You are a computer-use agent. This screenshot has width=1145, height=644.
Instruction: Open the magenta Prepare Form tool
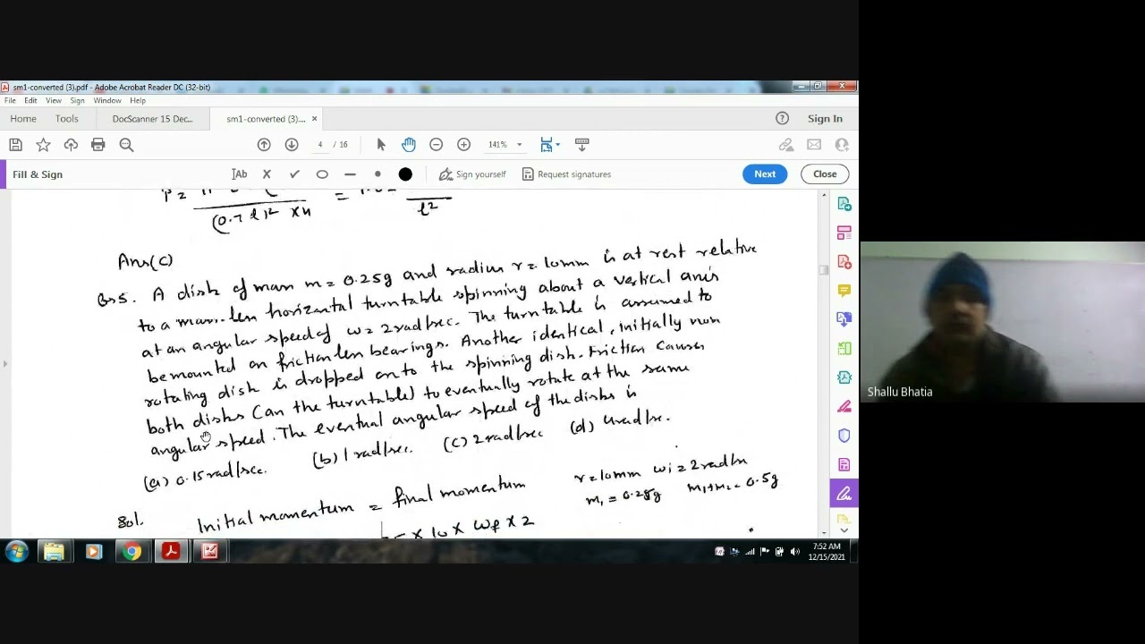pyautogui.click(x=844, y=464)
